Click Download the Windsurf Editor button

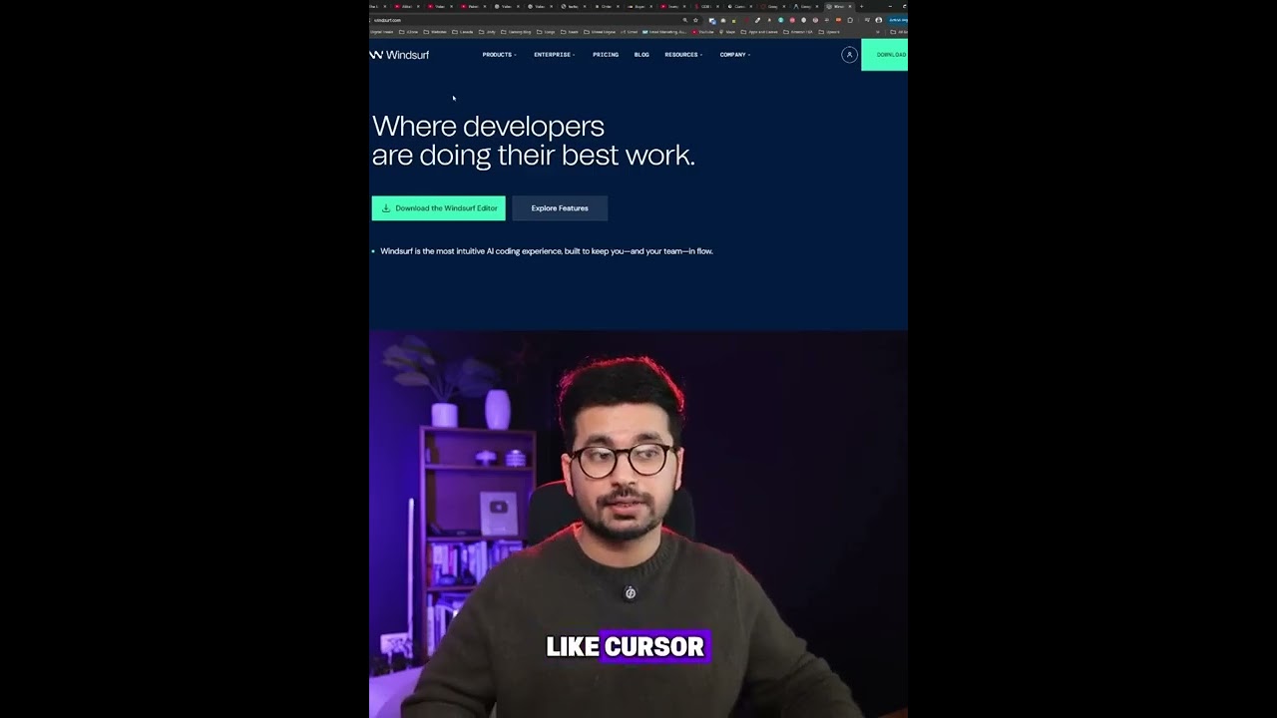point(439,208)
